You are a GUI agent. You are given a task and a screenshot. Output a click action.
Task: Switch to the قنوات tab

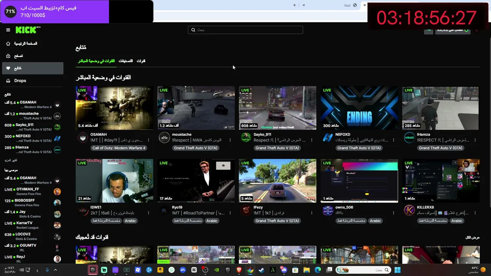[x=141, y=61]
